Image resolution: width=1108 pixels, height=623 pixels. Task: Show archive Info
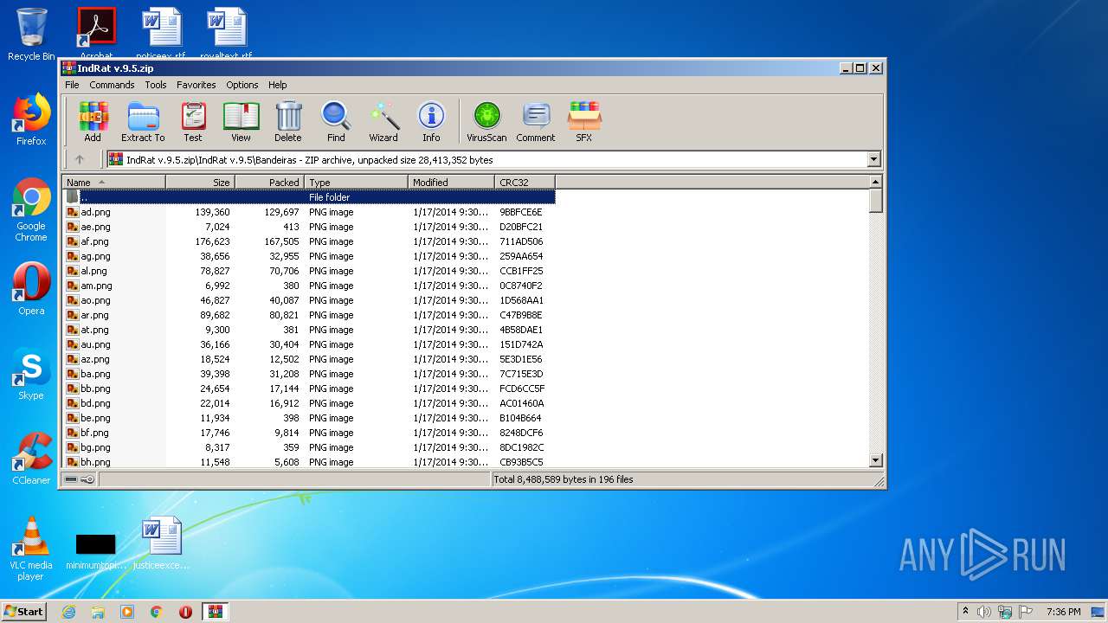coord(431,122)
